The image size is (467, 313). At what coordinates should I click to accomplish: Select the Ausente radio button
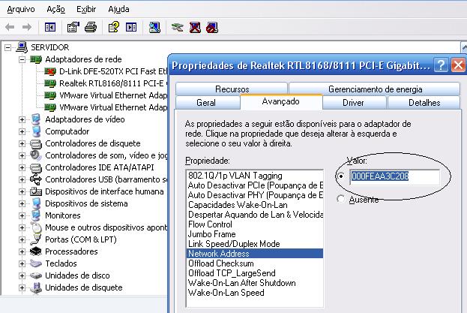point(341,199)
